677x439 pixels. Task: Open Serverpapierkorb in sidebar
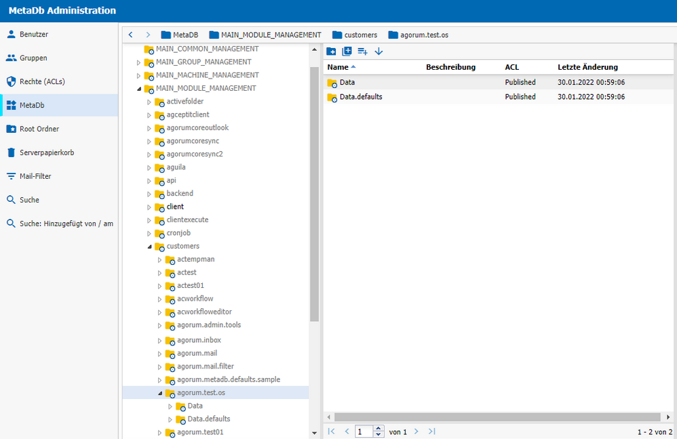[59, 152]
